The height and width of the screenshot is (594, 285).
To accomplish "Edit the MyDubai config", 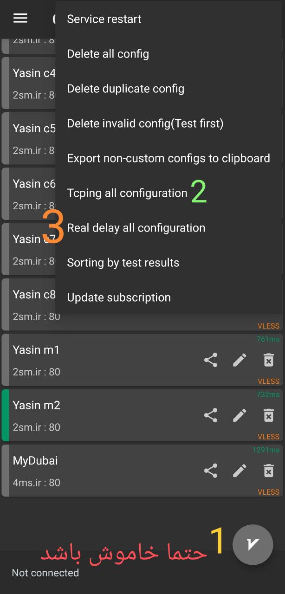I will (240, 471).
